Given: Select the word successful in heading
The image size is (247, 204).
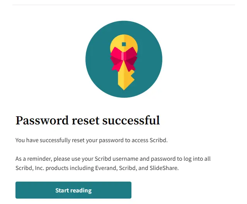Looking at the screenshot, I should tap(131, 120).
